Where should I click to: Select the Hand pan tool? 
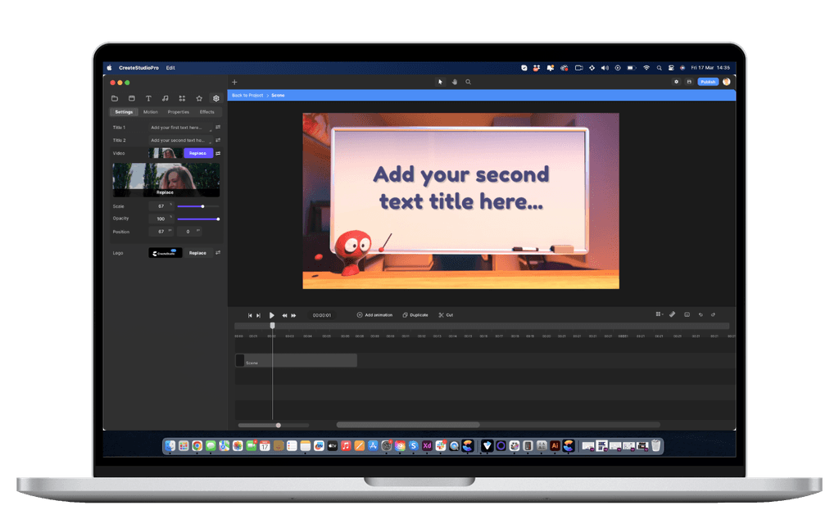click(455, 82)
